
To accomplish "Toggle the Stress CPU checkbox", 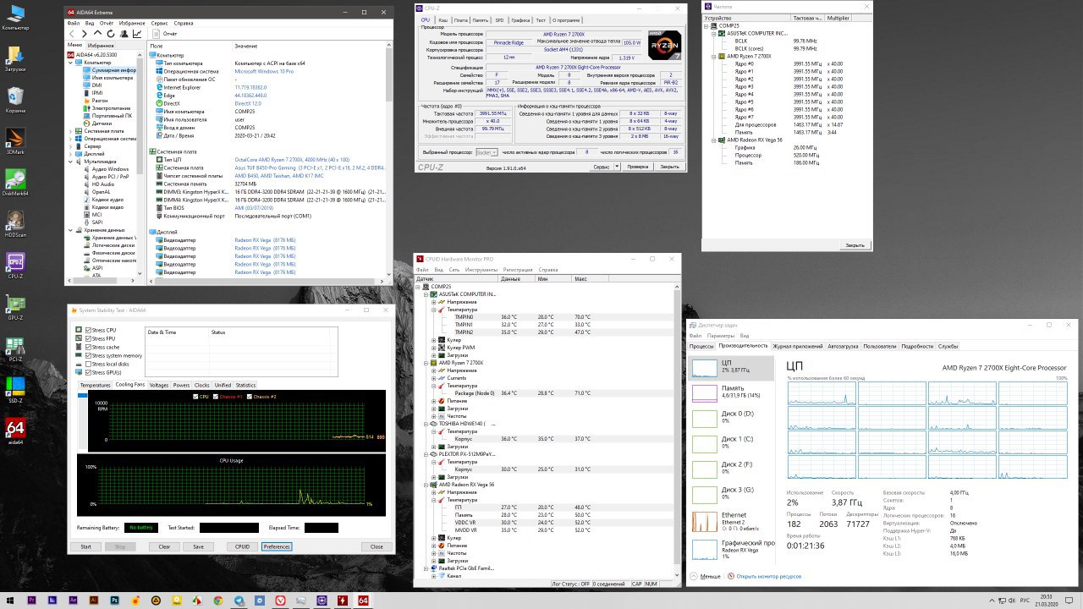I will click(89, 330).
